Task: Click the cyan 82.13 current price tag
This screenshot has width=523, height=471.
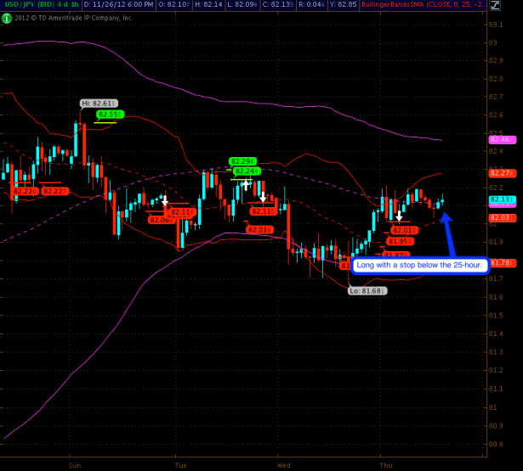Action: click(498, 200)
